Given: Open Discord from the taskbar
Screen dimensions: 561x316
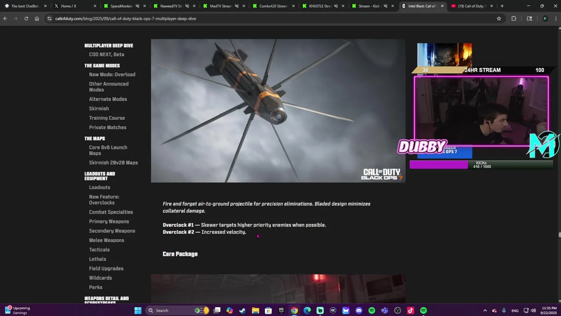Looking at the screenshot, I should (x=359, y=310).
